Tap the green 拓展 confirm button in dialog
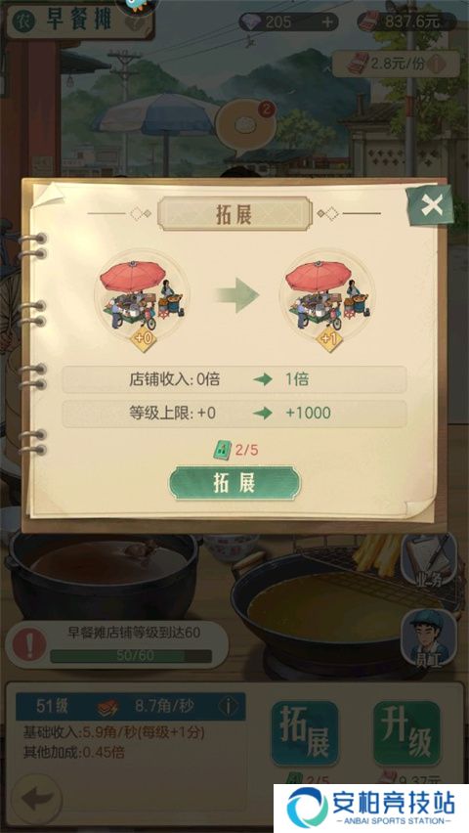 pyautogui.click(x=234, y=483)
